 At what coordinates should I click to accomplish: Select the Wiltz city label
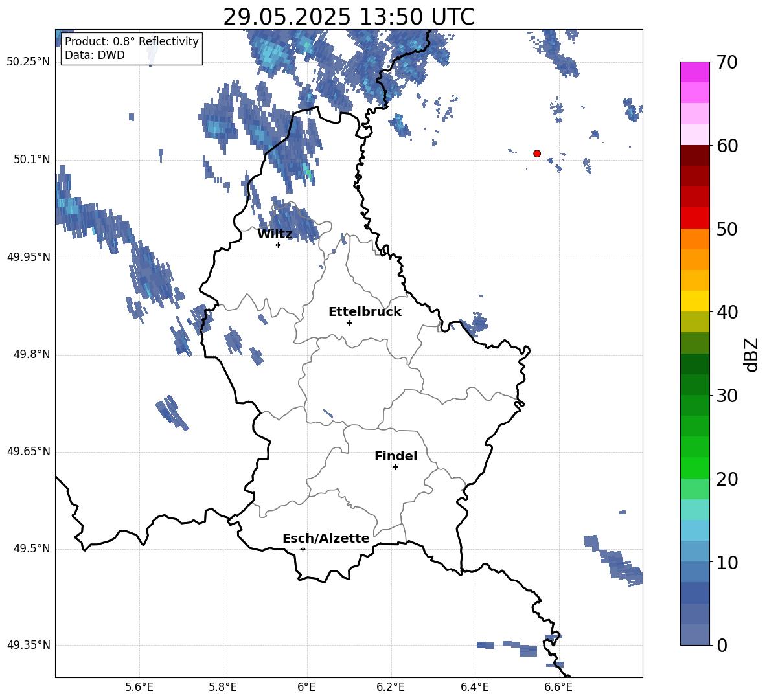pyautogui.click(x=275, y=234)
